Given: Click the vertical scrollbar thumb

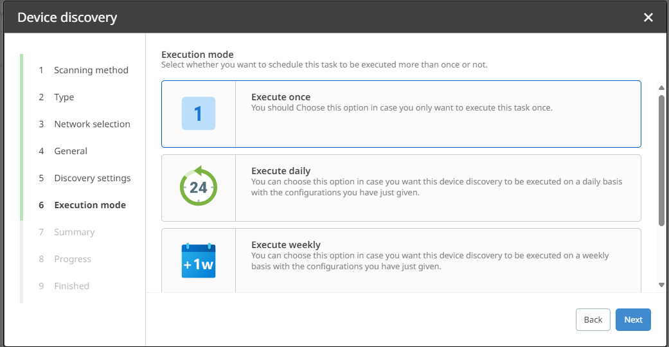Looking at the screenshot, I should tap(661, 161).
